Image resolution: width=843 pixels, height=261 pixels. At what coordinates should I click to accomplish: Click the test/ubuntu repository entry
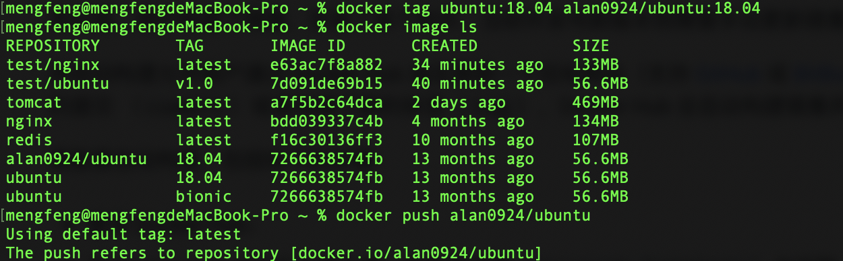(x=57, y=84)
